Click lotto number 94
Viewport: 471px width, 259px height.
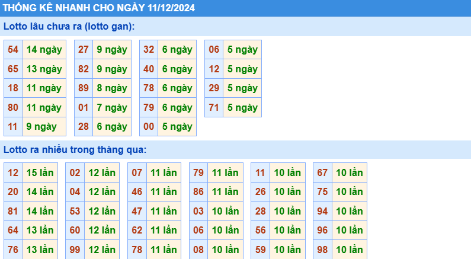[322, 211]
